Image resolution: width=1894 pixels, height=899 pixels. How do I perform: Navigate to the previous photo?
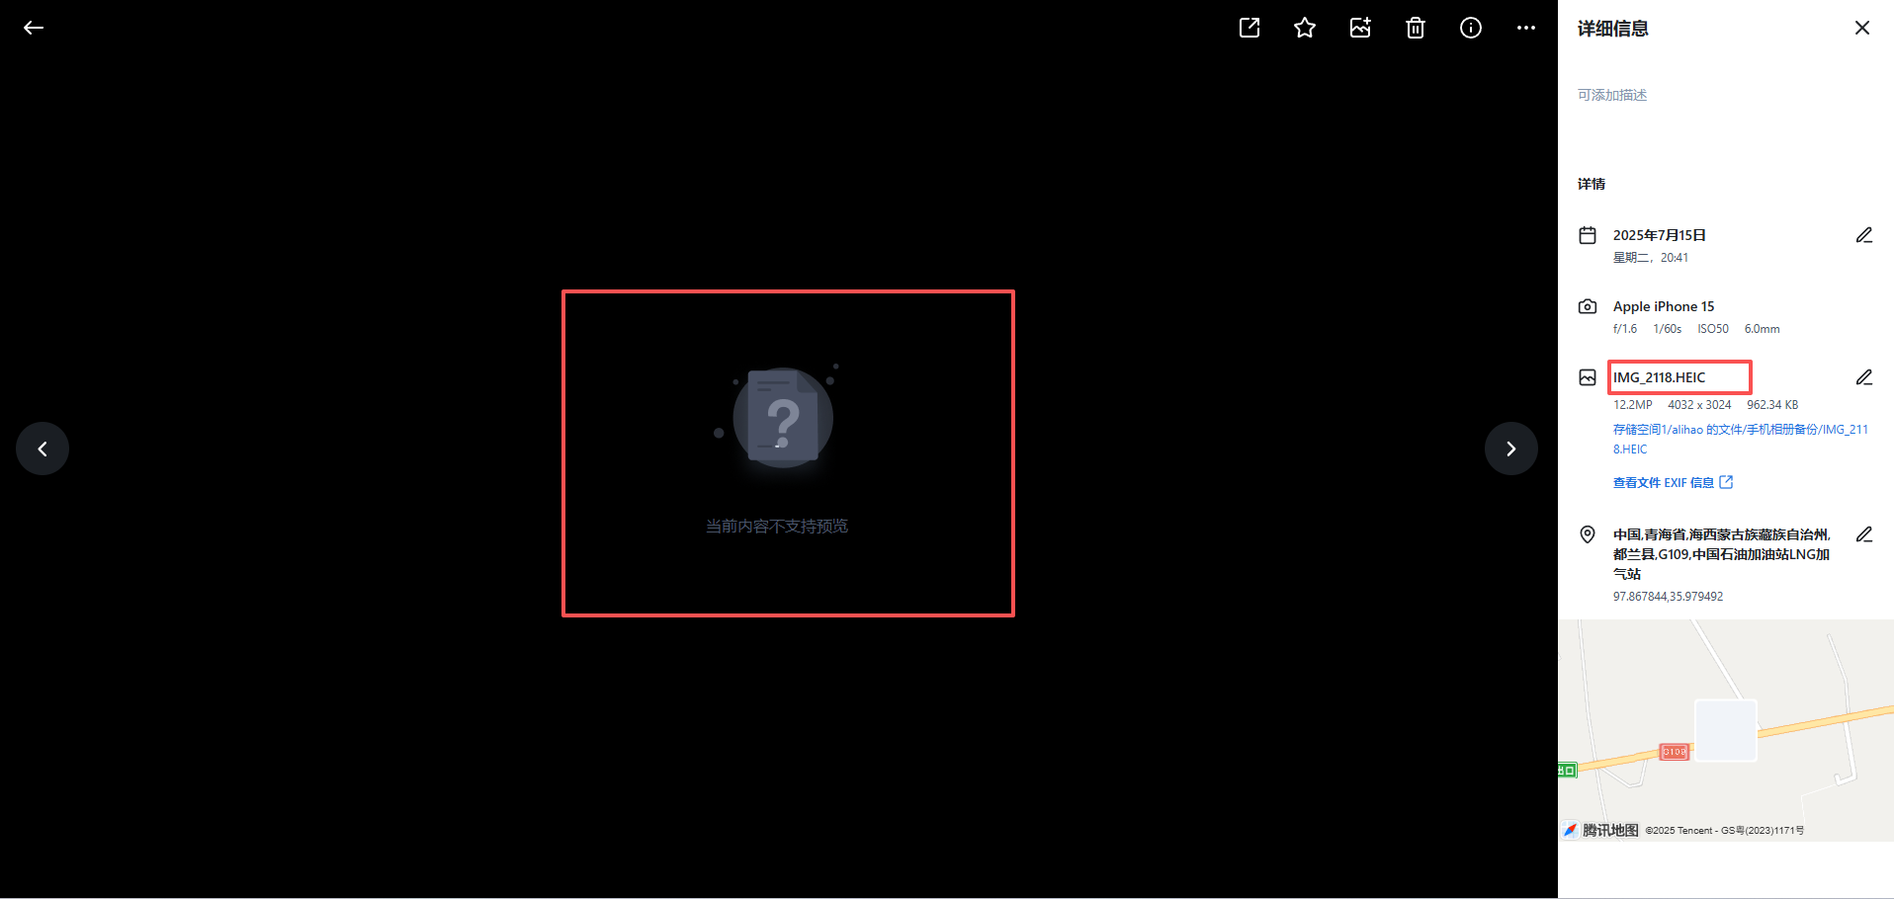43,449
